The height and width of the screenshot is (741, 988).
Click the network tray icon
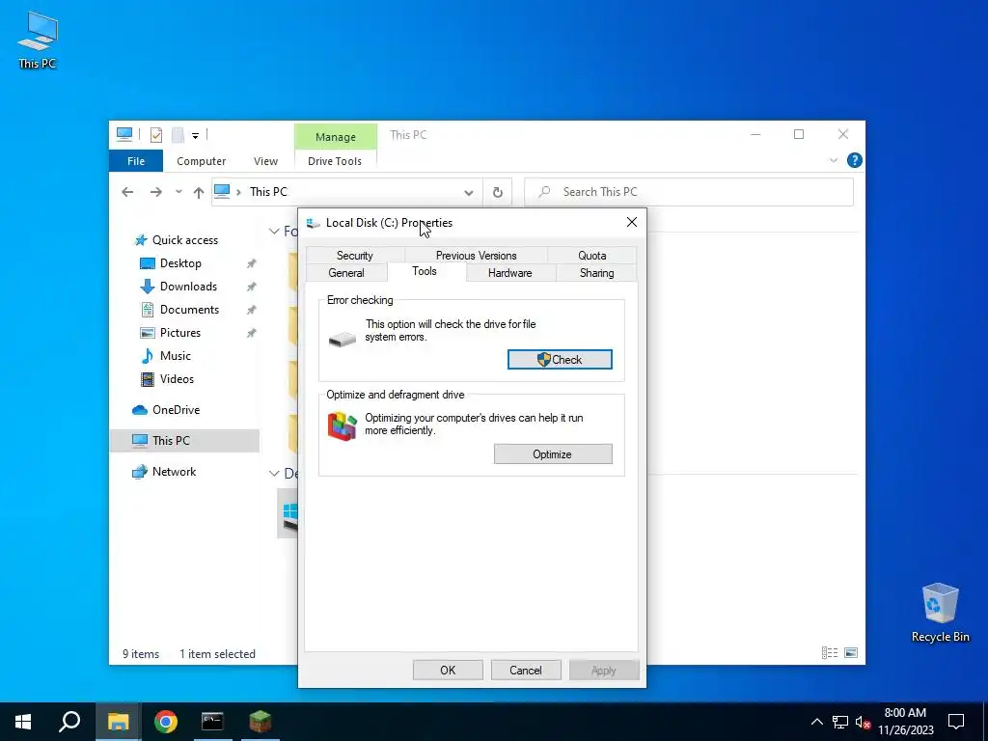(x=840, y=722)
